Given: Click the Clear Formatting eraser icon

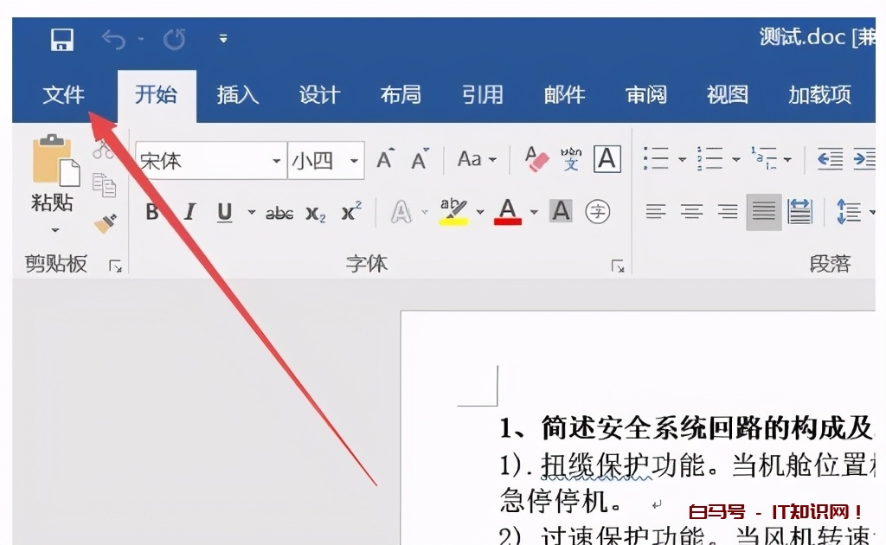Looking at the screenshot, I should [537, 159].
